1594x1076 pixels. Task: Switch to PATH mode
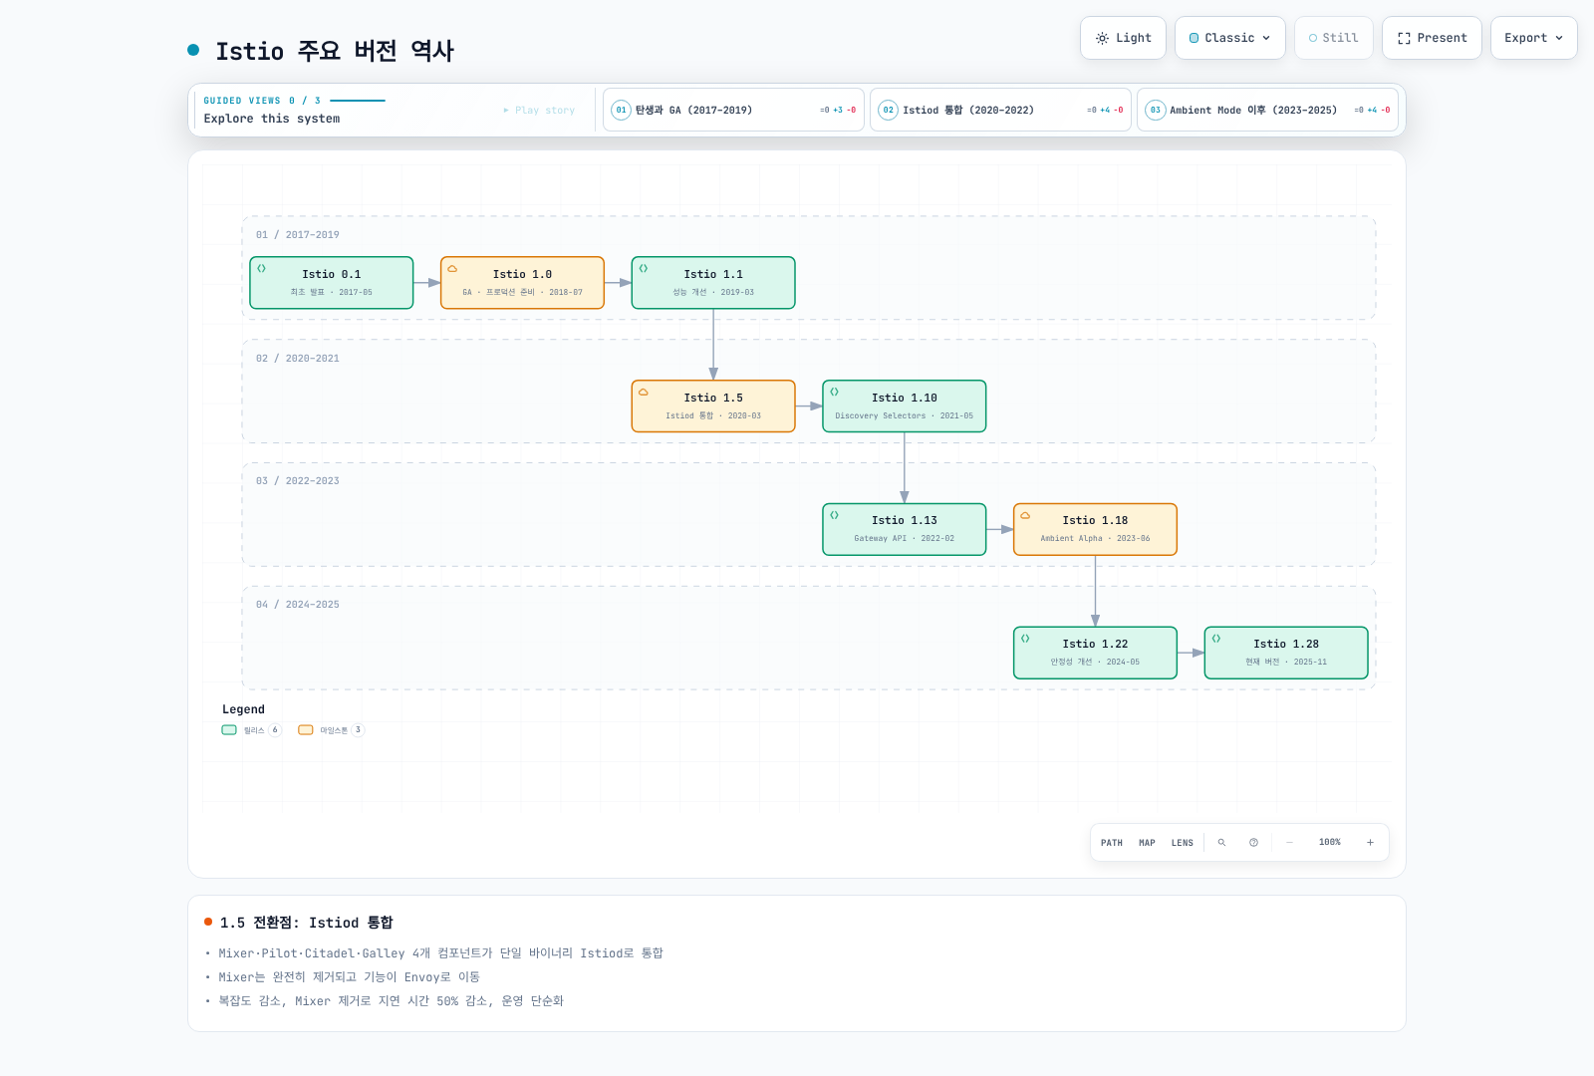coord(1112,843)
